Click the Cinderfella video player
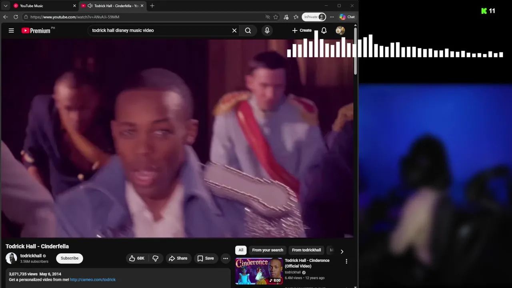Image resolution: width=512 pixels, height=288 pixels. (177, 138)
